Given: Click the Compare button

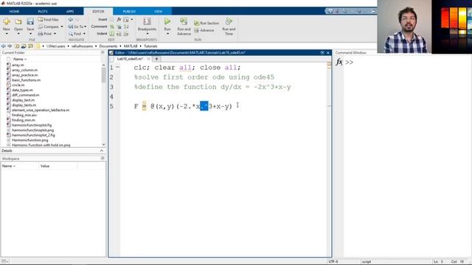Looking at the screenshot, I should click(x=48, y=26).
